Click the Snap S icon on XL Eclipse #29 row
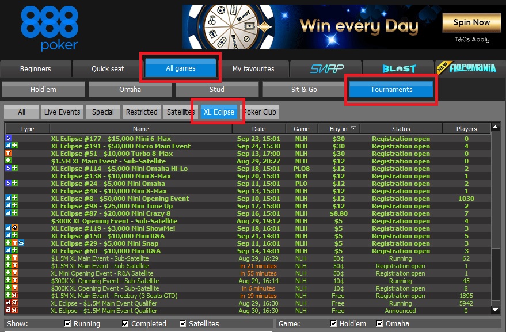This screenshot has height=332, width=506. pyautogui.click(x=21, y=243)
